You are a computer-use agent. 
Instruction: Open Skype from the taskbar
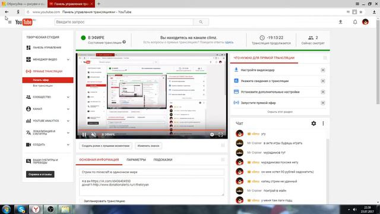pyautogui.click(x=21, y=209)
